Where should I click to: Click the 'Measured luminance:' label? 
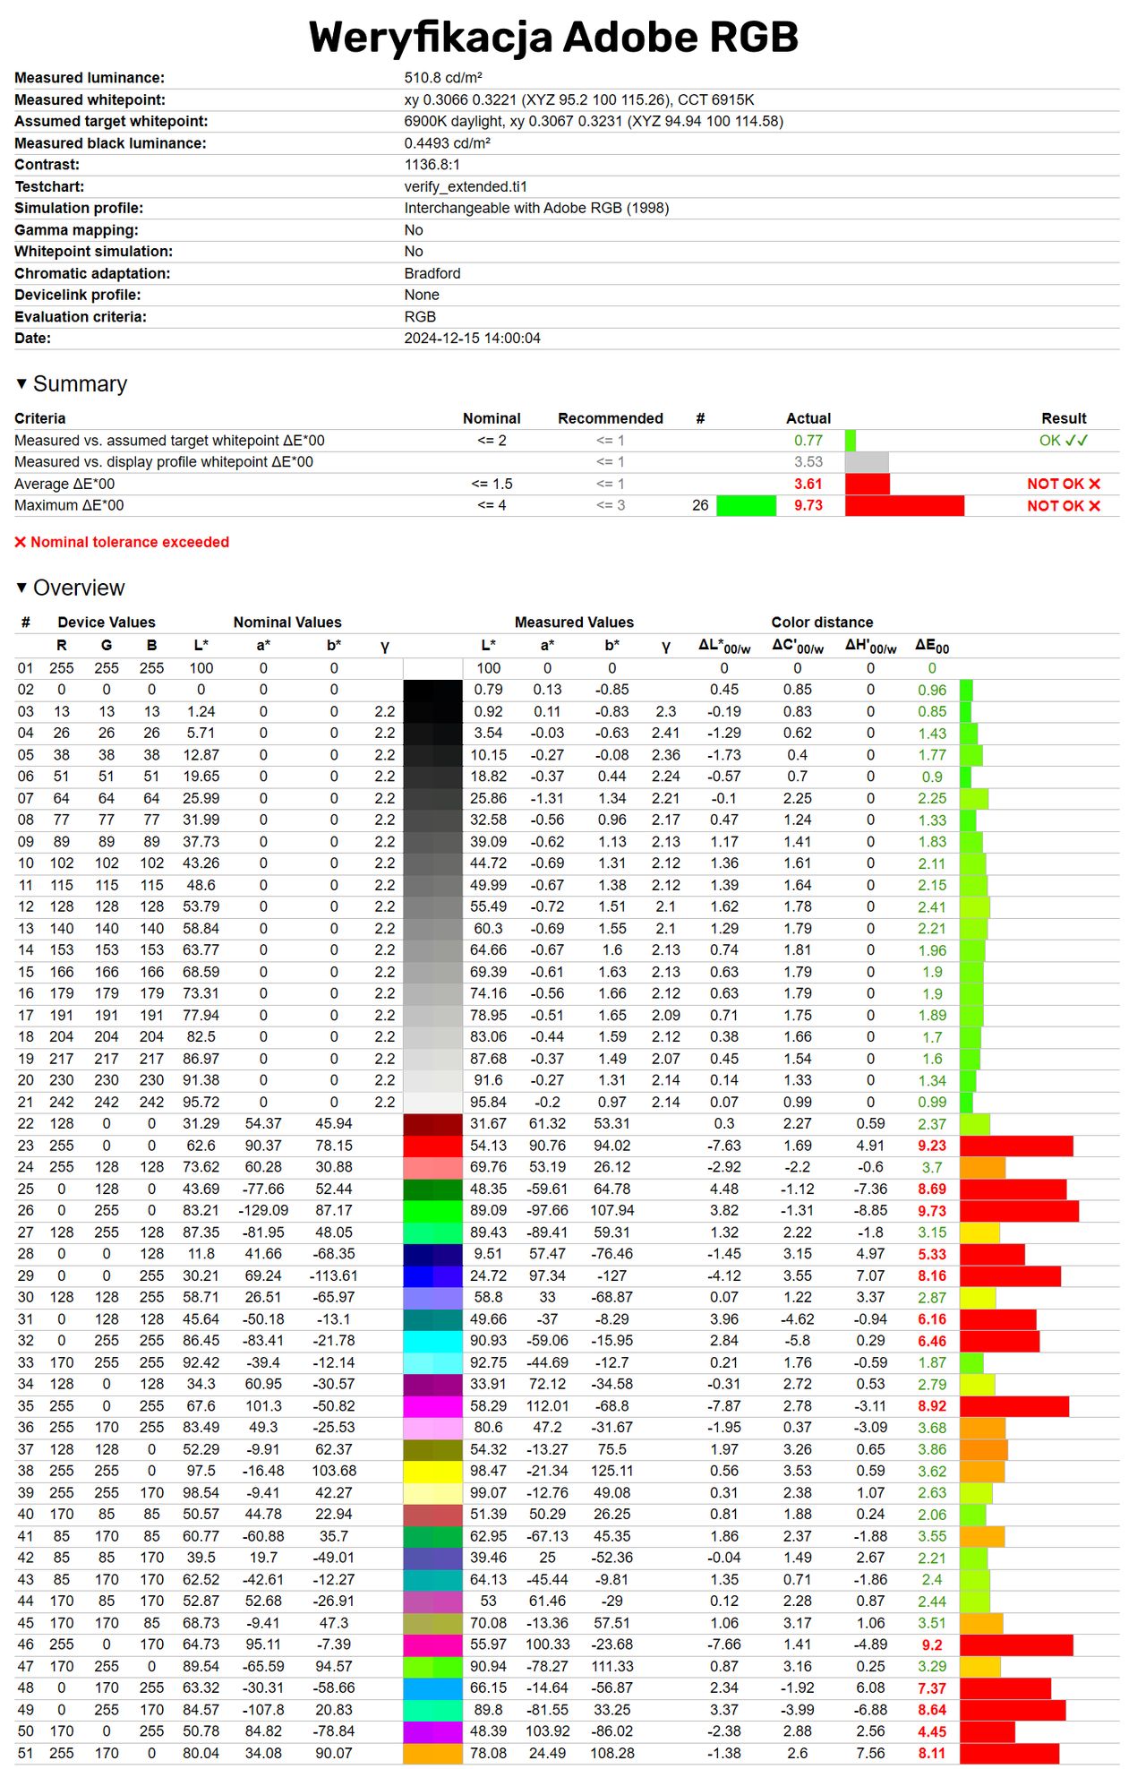pos(90,78)
